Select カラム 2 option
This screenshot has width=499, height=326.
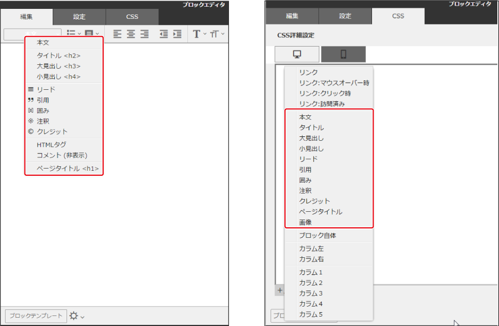point(329,283)
